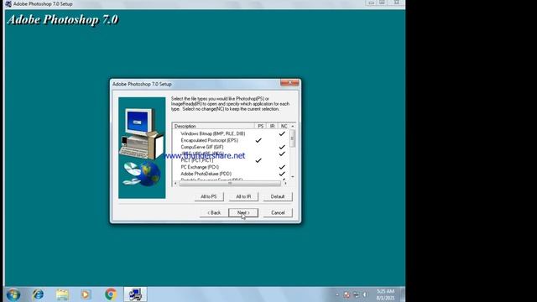The image size is (537, 302).
Task: Go Back in the setup wizard
Action: point(214,212)
